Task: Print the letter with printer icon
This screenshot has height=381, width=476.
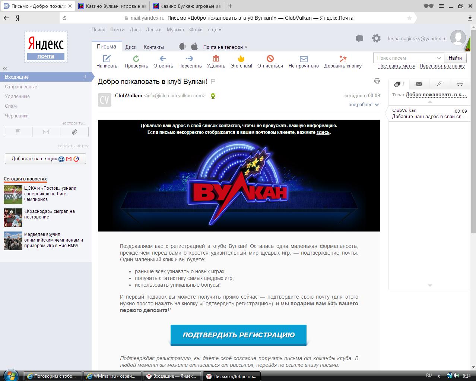Action: click(x=377, y=81)
